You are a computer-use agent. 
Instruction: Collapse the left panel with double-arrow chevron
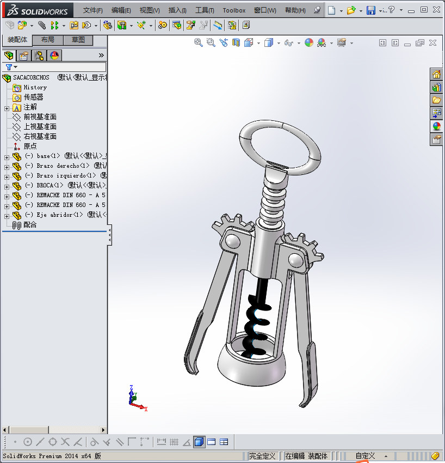tap(101, 54)
